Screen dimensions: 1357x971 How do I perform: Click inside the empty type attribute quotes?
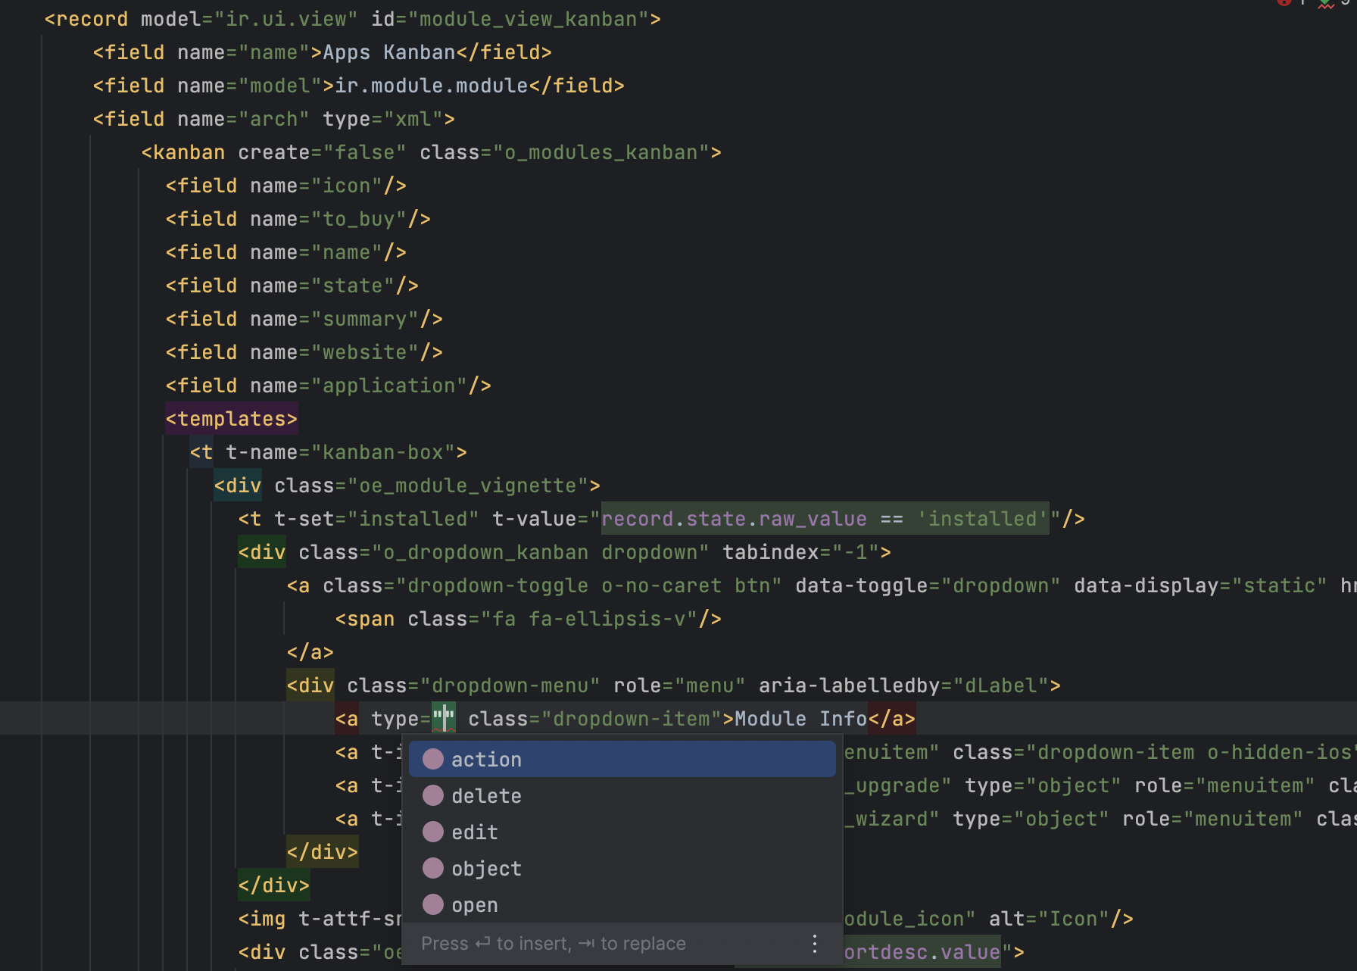[x=444, y=719]
